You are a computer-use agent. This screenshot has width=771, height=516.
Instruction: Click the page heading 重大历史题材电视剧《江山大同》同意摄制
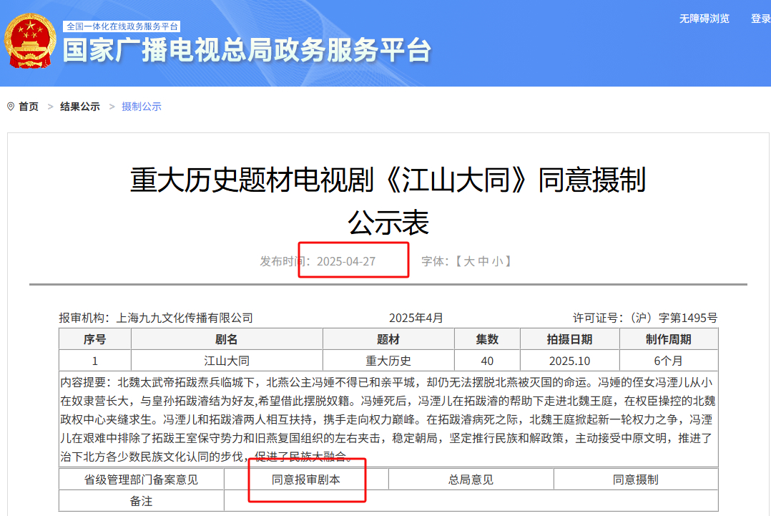click(388, 180)
